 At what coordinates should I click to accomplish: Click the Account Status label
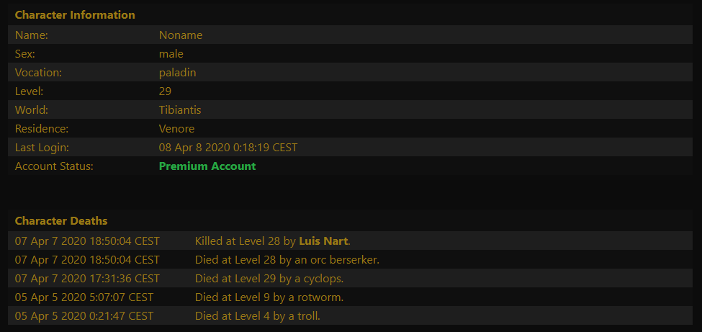click(54, 166)
